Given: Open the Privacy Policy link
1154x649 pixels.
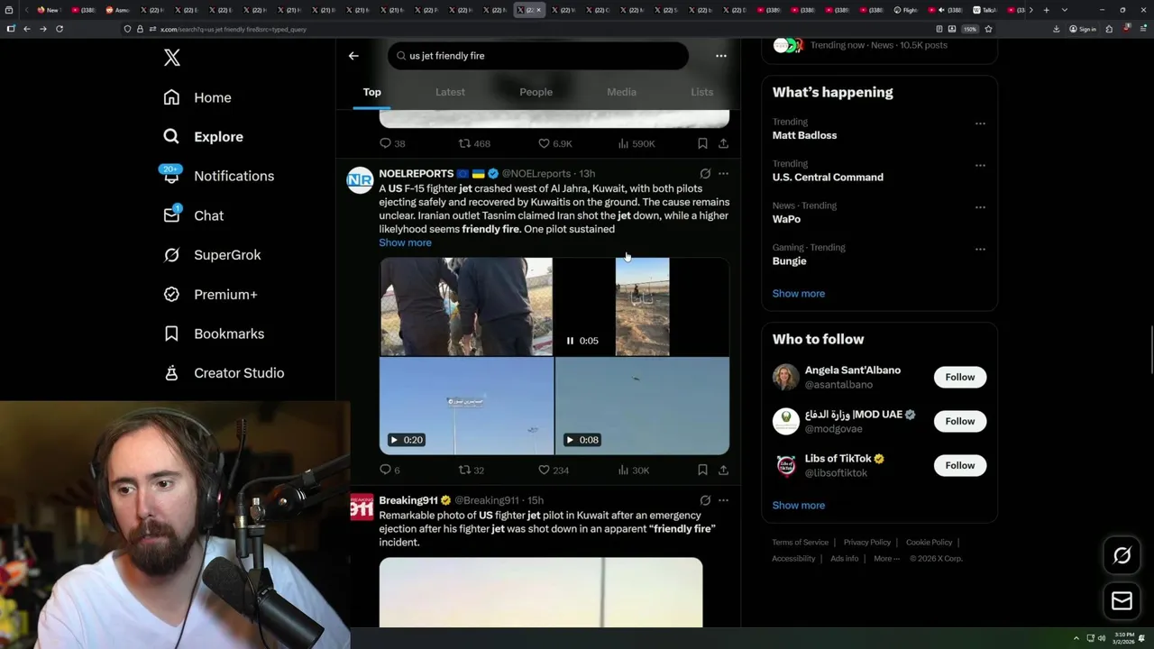Looking at the screenshot, I should click(x=866, y=543).
